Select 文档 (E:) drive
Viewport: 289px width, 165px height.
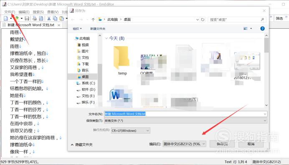[x=86, y=96]
